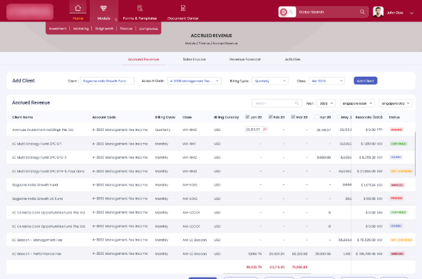This screenshot has width=422, height=279.
Task: Click the Add Client button
Action: coord(365,80)
